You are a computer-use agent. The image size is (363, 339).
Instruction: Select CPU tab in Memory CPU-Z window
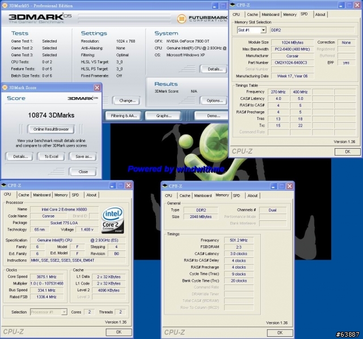click(x=168, y=195)
